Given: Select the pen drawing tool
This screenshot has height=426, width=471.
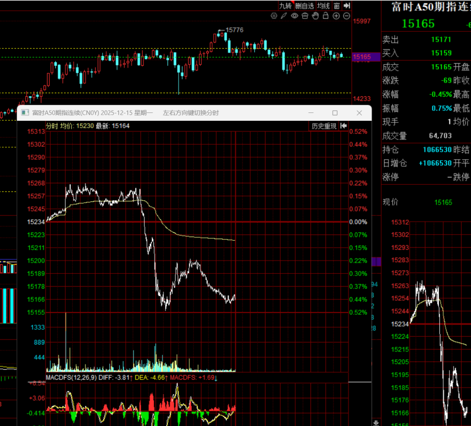Looking at the screenshot, I should pos(284,16).
